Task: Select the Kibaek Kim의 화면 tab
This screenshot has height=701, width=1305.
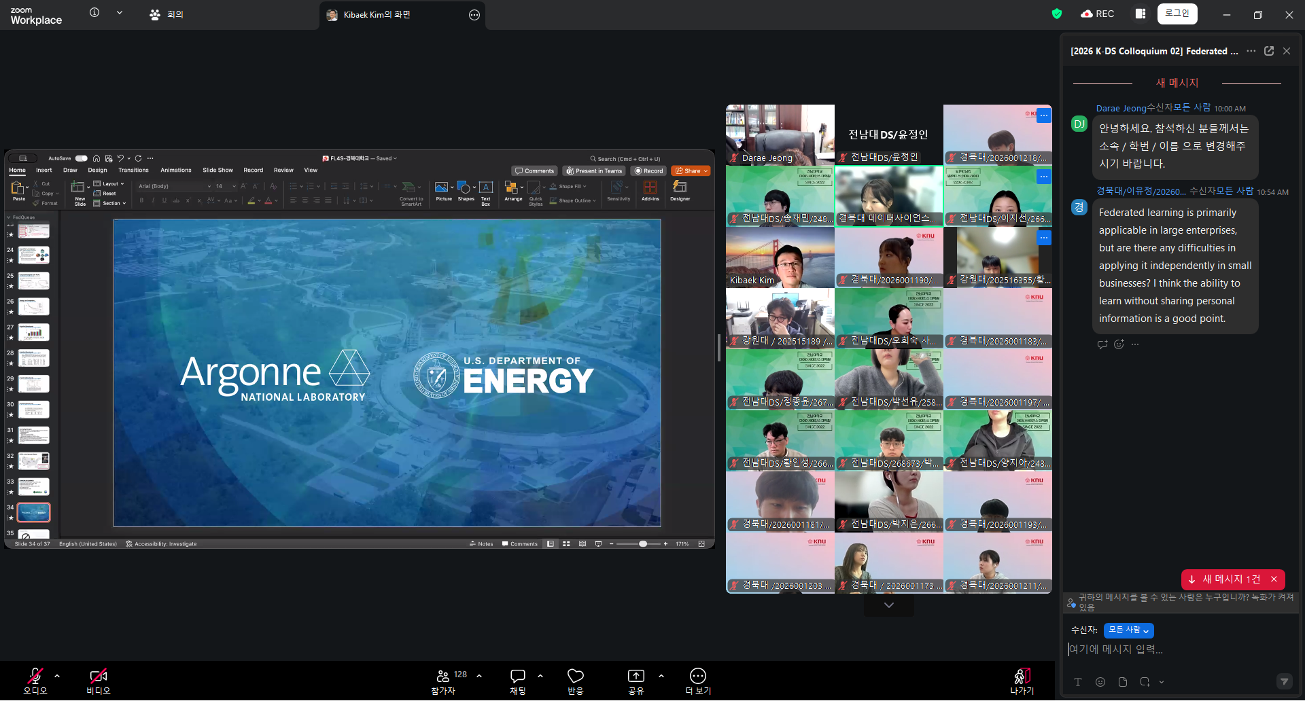Action: [x=377, y=14]
